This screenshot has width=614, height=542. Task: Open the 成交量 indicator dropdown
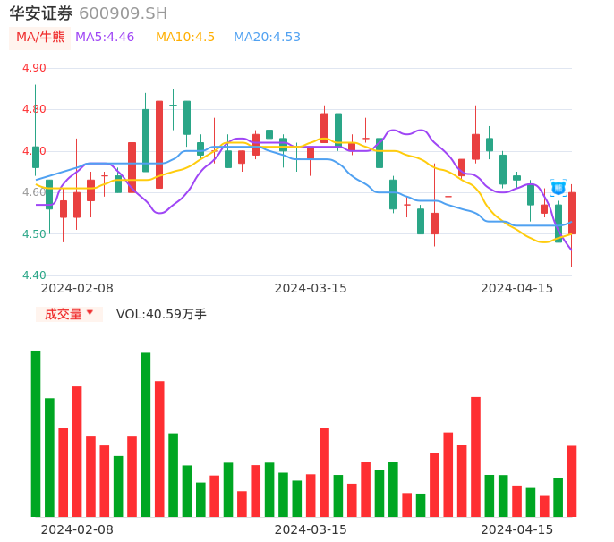tap(69, 314)
